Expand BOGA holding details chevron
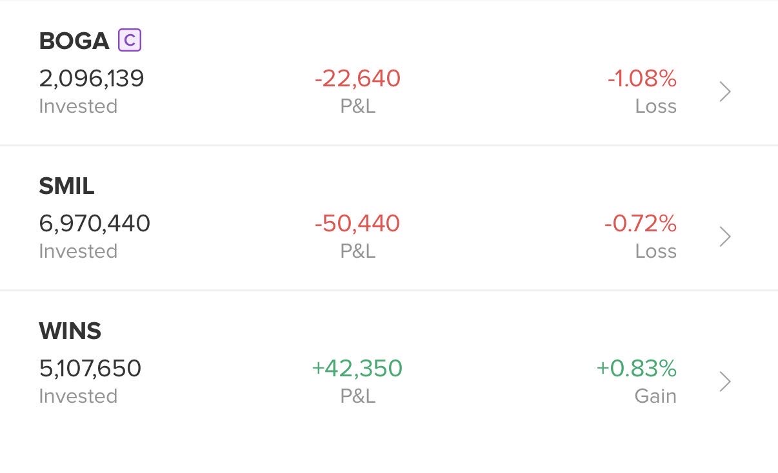Screen dimensions: 778x473 coord(725,92)
